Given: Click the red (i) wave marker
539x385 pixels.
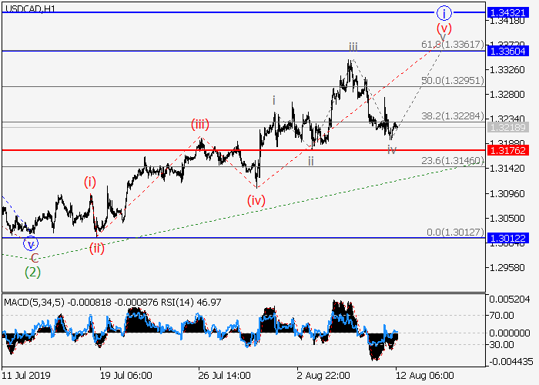Looking at the screenshot, I should 90,182.
